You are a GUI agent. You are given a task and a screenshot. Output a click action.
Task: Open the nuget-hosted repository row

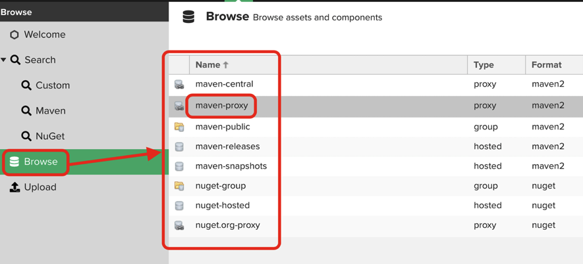[x=222, y=206]
